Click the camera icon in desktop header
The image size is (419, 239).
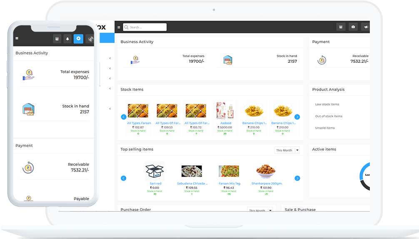click(x=353, y=27)
